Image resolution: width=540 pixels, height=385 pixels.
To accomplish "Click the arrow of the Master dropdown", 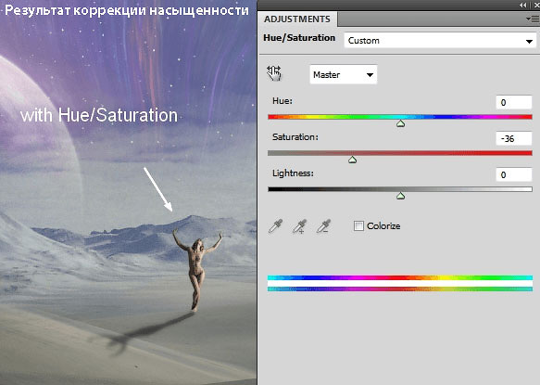I will coord(370,75).
